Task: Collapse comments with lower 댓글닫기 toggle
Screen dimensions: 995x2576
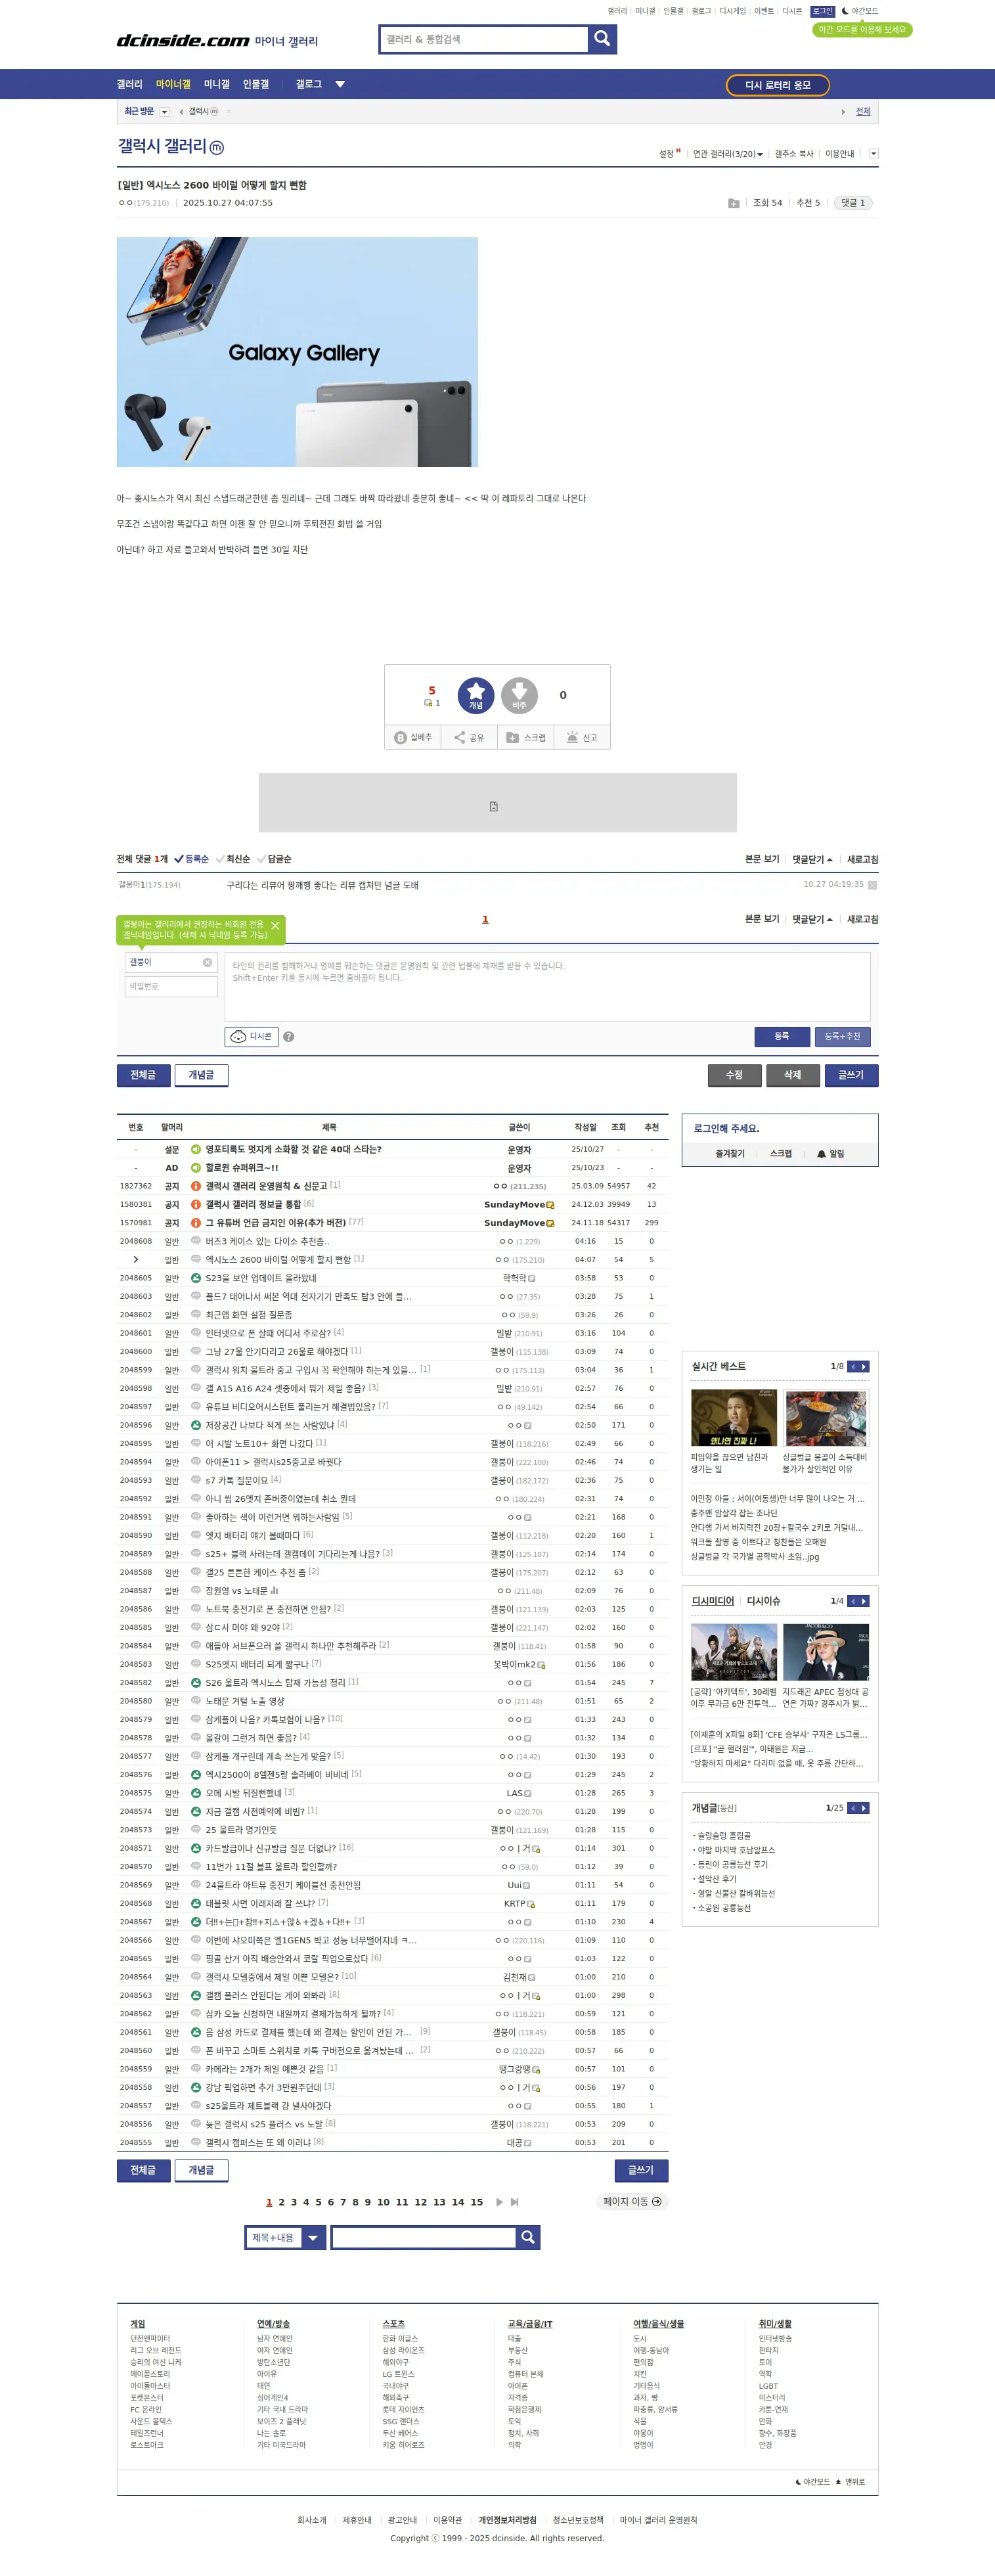Action: 812,919
